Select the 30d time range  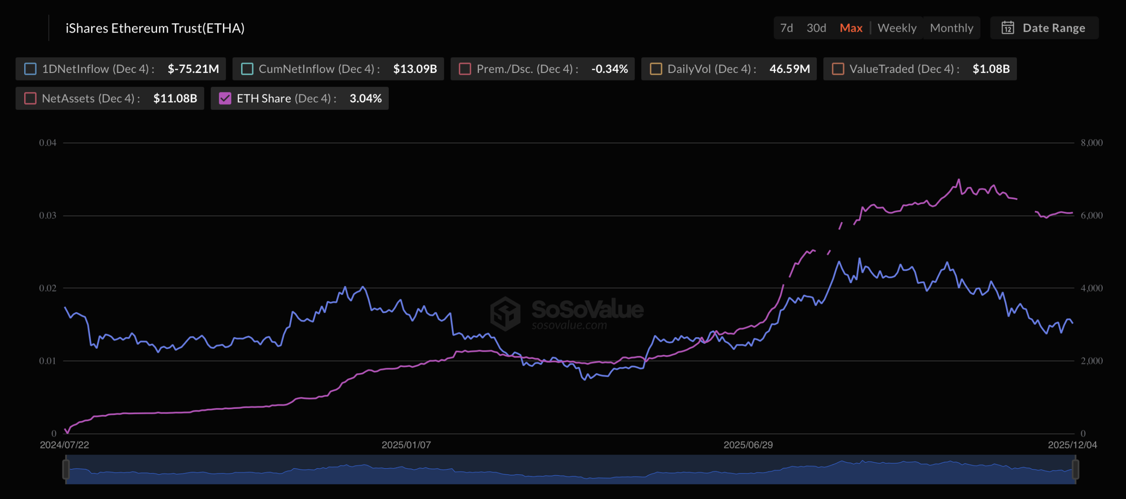(816, 28)
